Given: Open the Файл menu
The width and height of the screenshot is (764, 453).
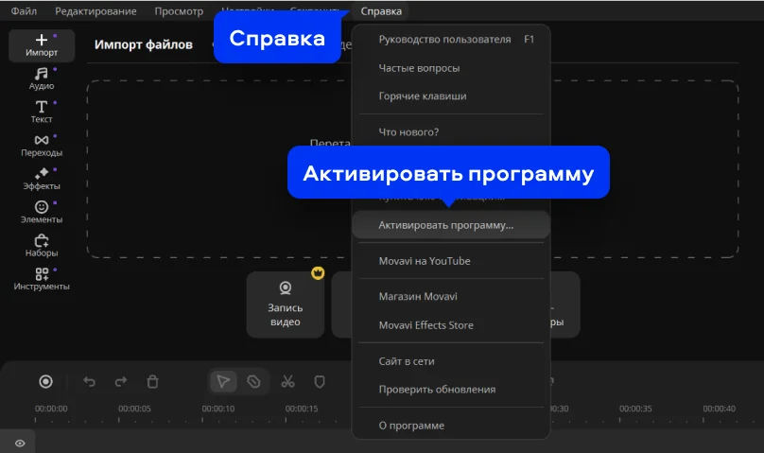Looking at the screenshot, I should tap(24, 10).
